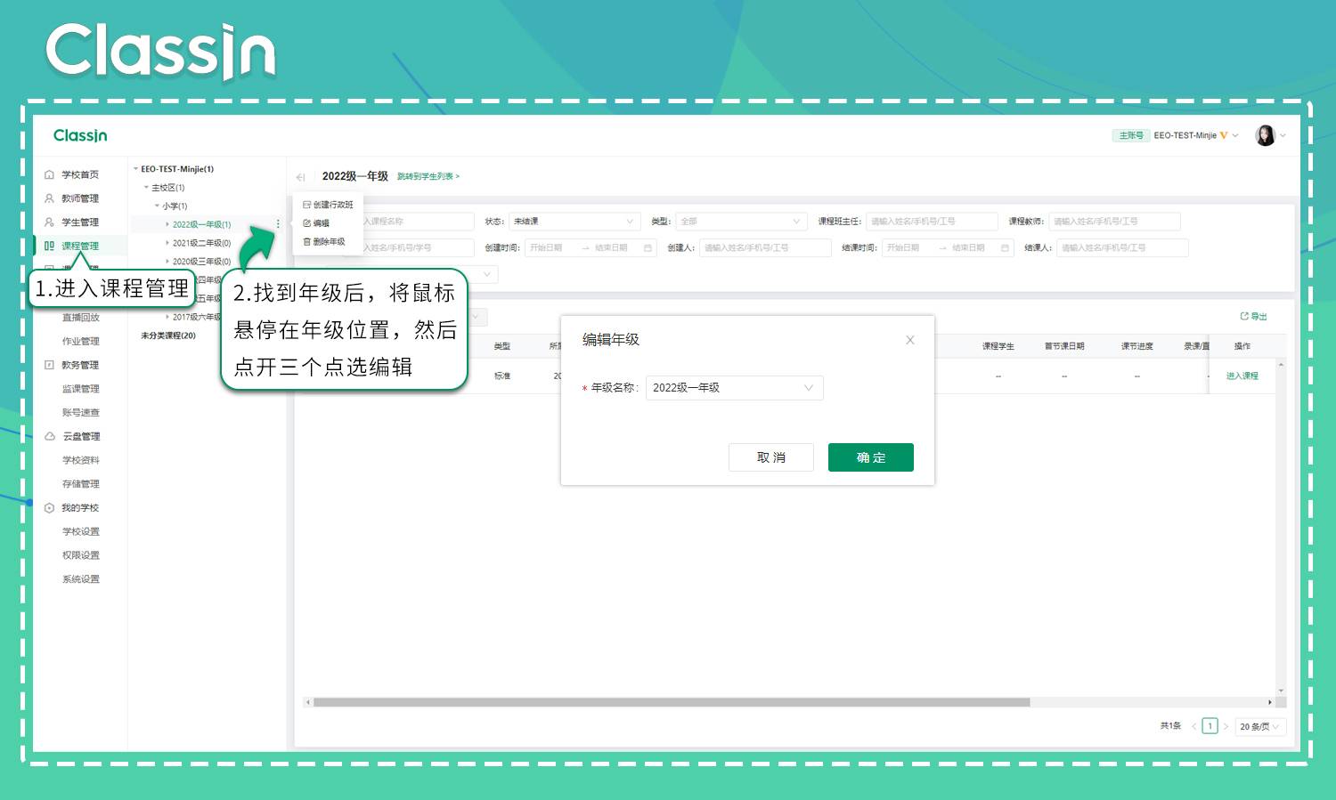
Task: Click the 课程教师 input field
Action: coord(1114,222)
